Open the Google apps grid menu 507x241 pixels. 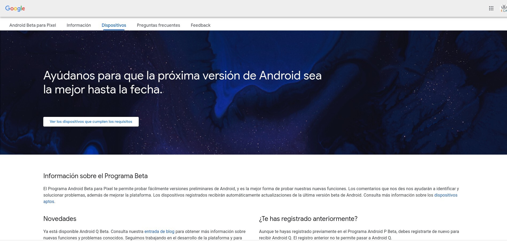(491, 8)
